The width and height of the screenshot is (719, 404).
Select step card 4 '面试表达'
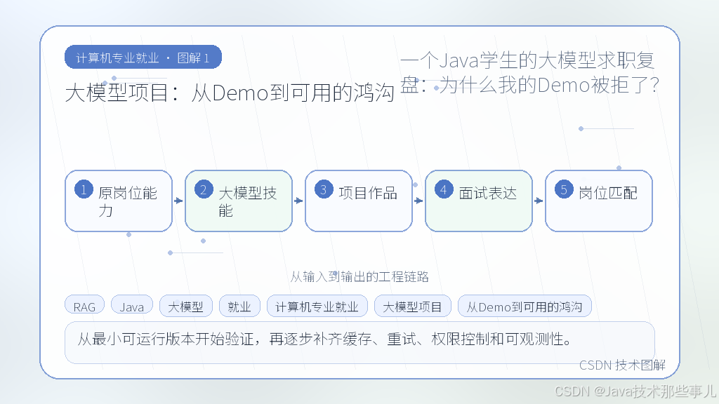[479, 201]
